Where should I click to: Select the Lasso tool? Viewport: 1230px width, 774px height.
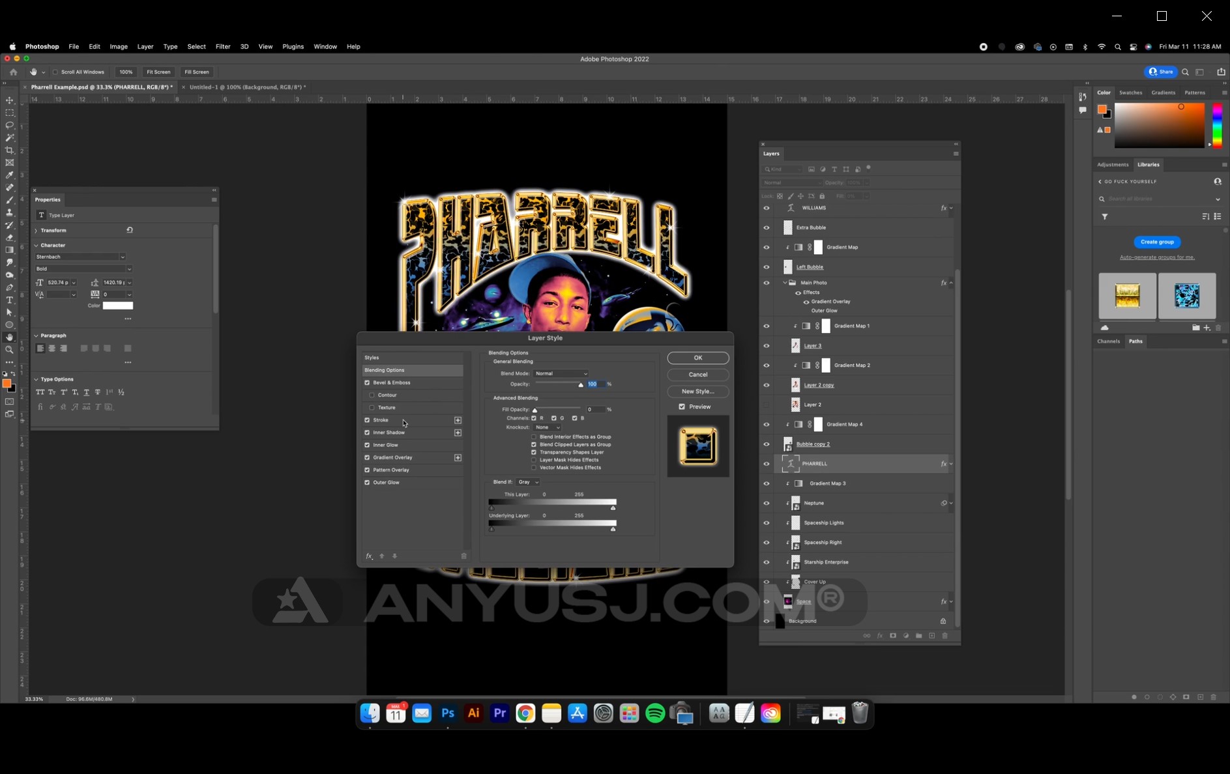pos(10,125)
